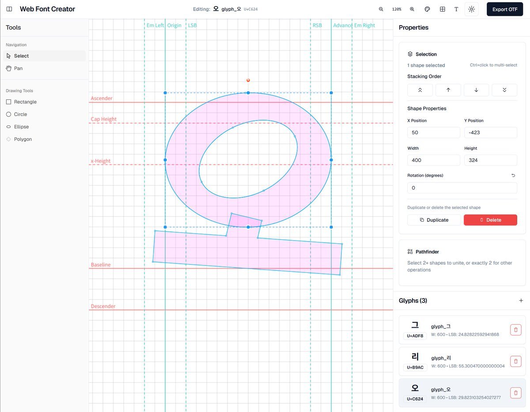Click the x-Height guide label
This screenshot has height=412, width=530.
(101, 161)
